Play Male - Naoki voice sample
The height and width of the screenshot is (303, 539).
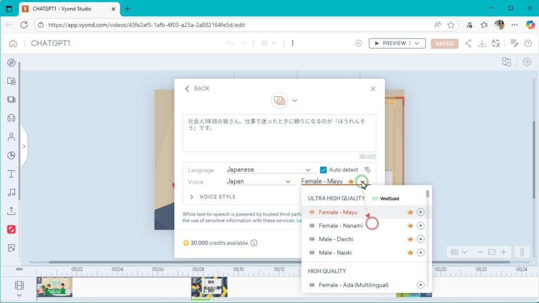click(x=421, y=252)
